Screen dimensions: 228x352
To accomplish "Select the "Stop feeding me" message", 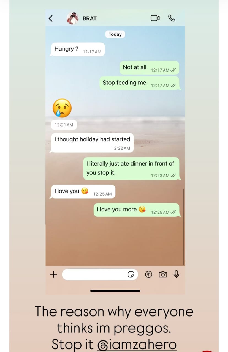I will coord(140,83).
